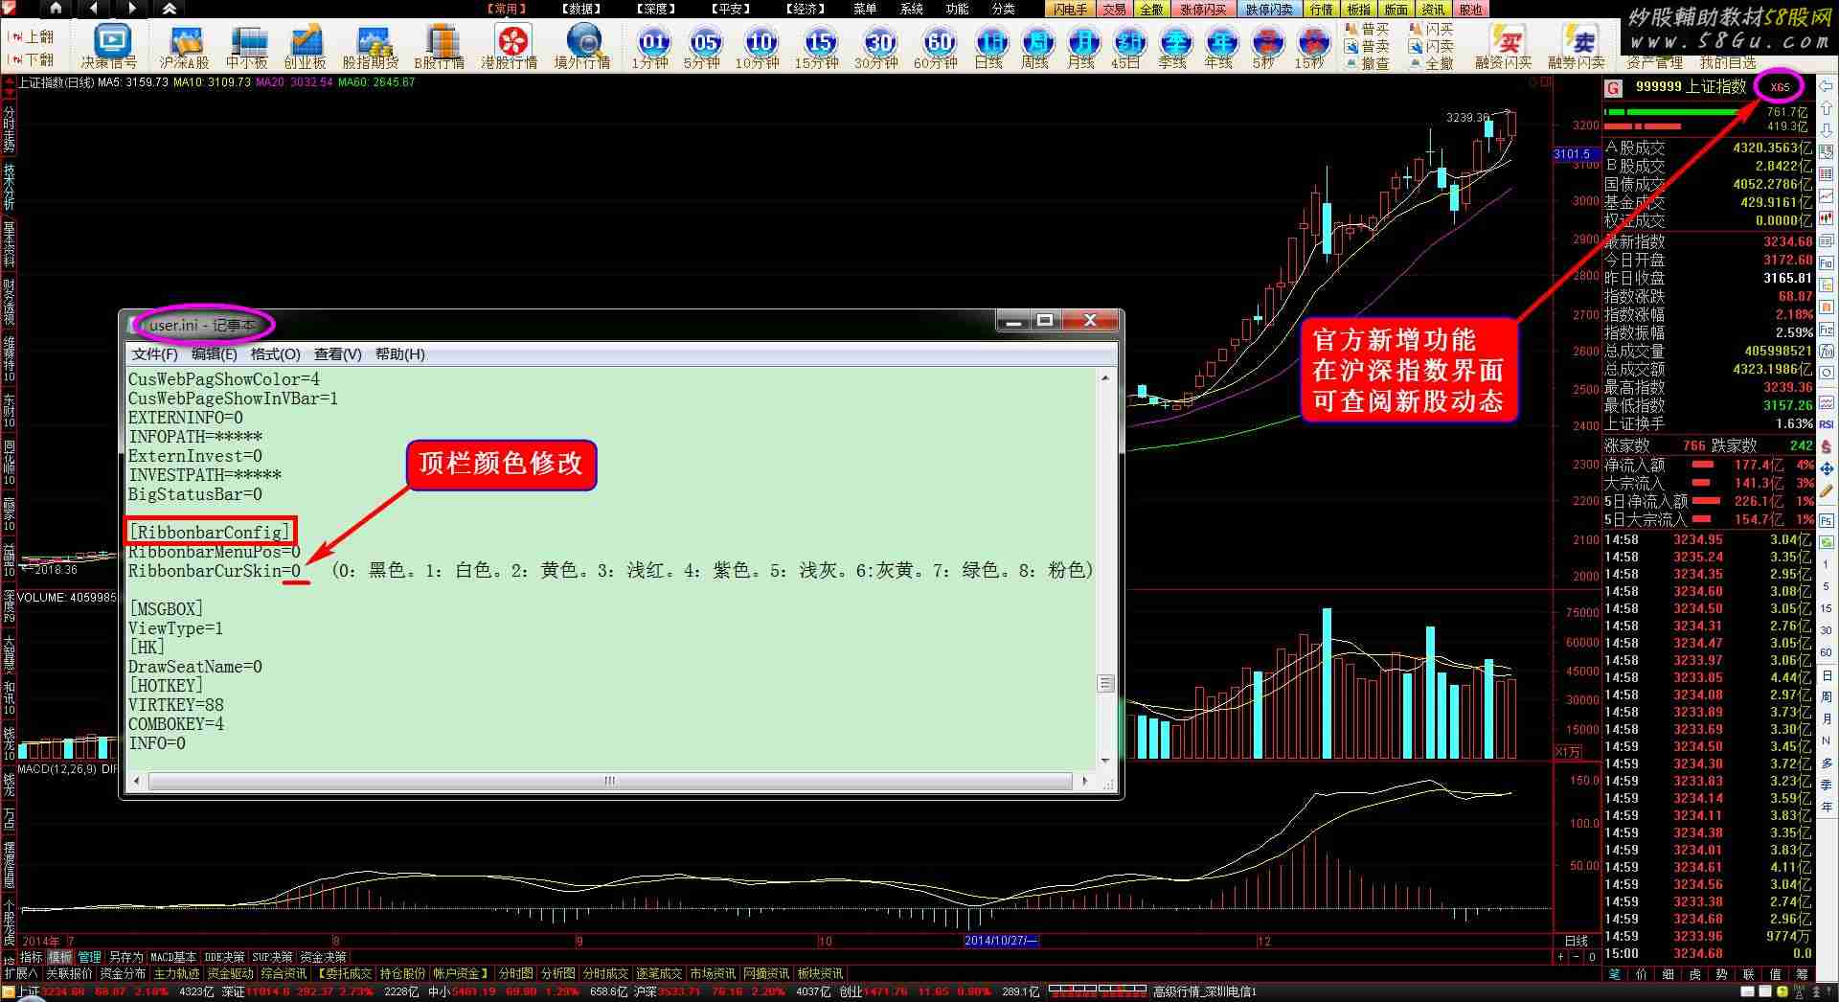The height and width of the screenshot is (1002, 1839).
Task: Click 下翻 page down button
Action: coord(32,59)
